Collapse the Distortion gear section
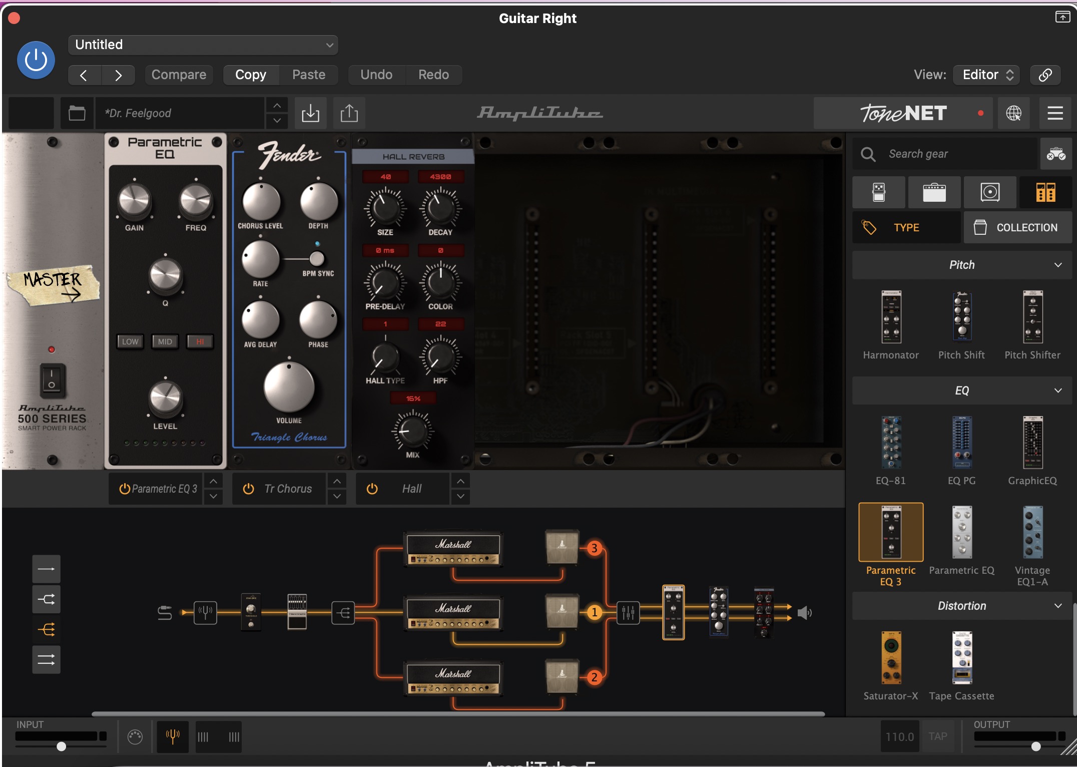Screen dimensions: 1077x767 tap(962, 606)
